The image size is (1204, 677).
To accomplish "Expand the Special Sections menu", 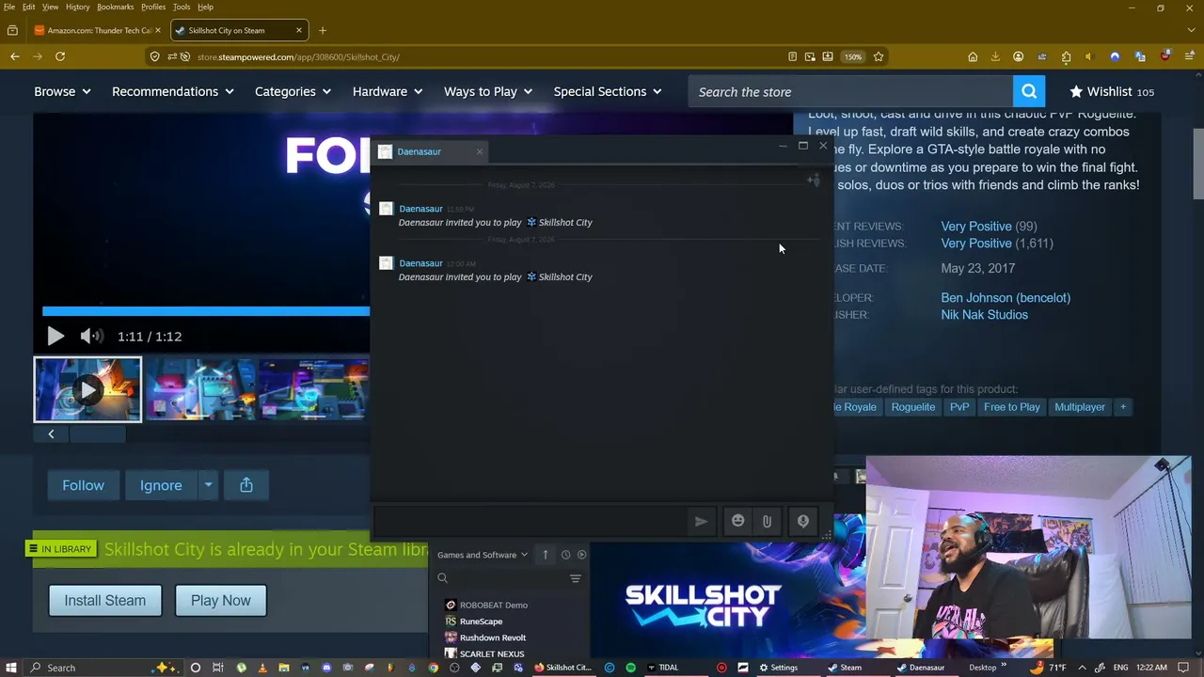I will coord(608,91).
